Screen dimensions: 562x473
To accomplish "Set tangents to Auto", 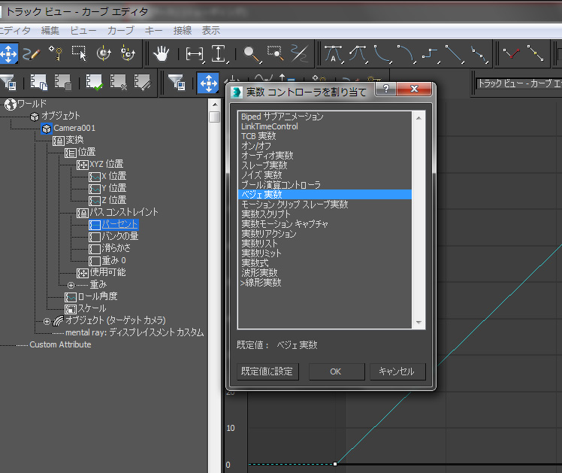I will click(x=334, y=54).
